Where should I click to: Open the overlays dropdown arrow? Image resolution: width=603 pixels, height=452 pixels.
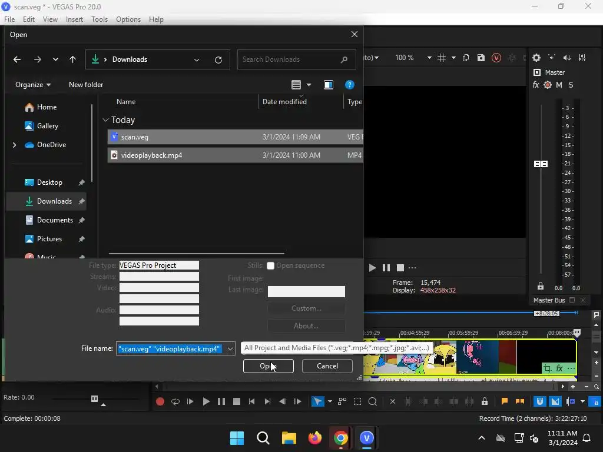454,58
